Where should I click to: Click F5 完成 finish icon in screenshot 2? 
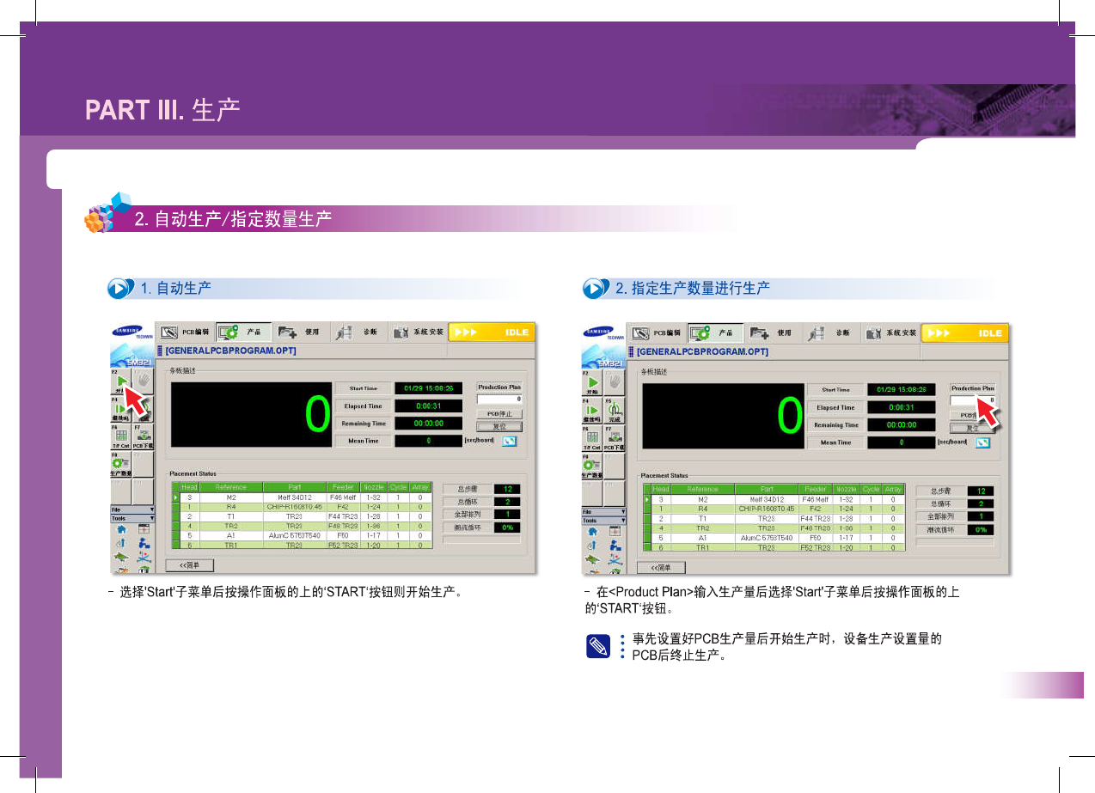tap(615, 410)
